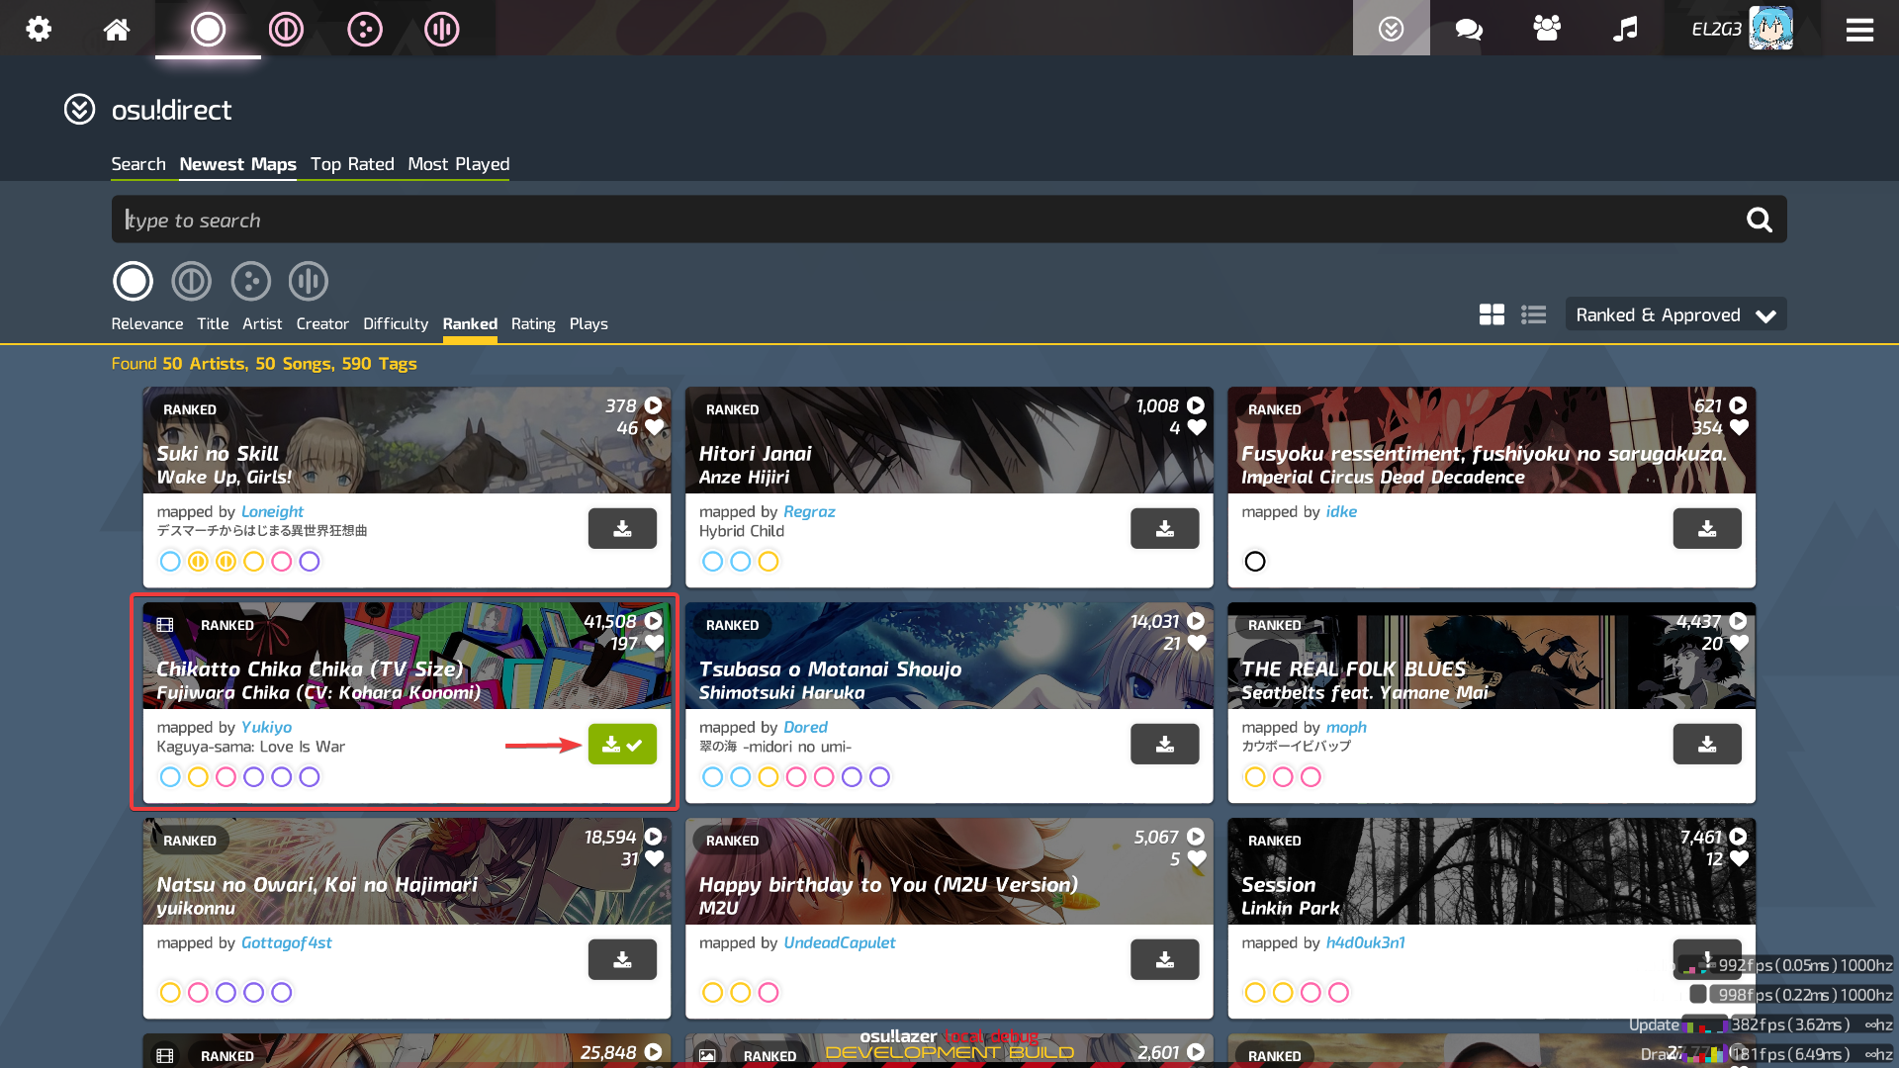Click a pink difficulty circle on Suki no Skill
This screenshot has width=1899, height=1068.
(x=282, y=561)
